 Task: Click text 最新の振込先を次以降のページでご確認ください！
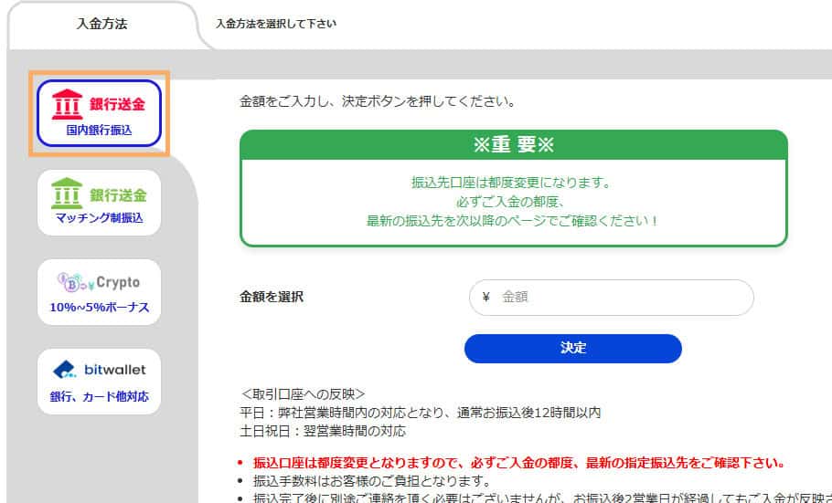point(513,221)
